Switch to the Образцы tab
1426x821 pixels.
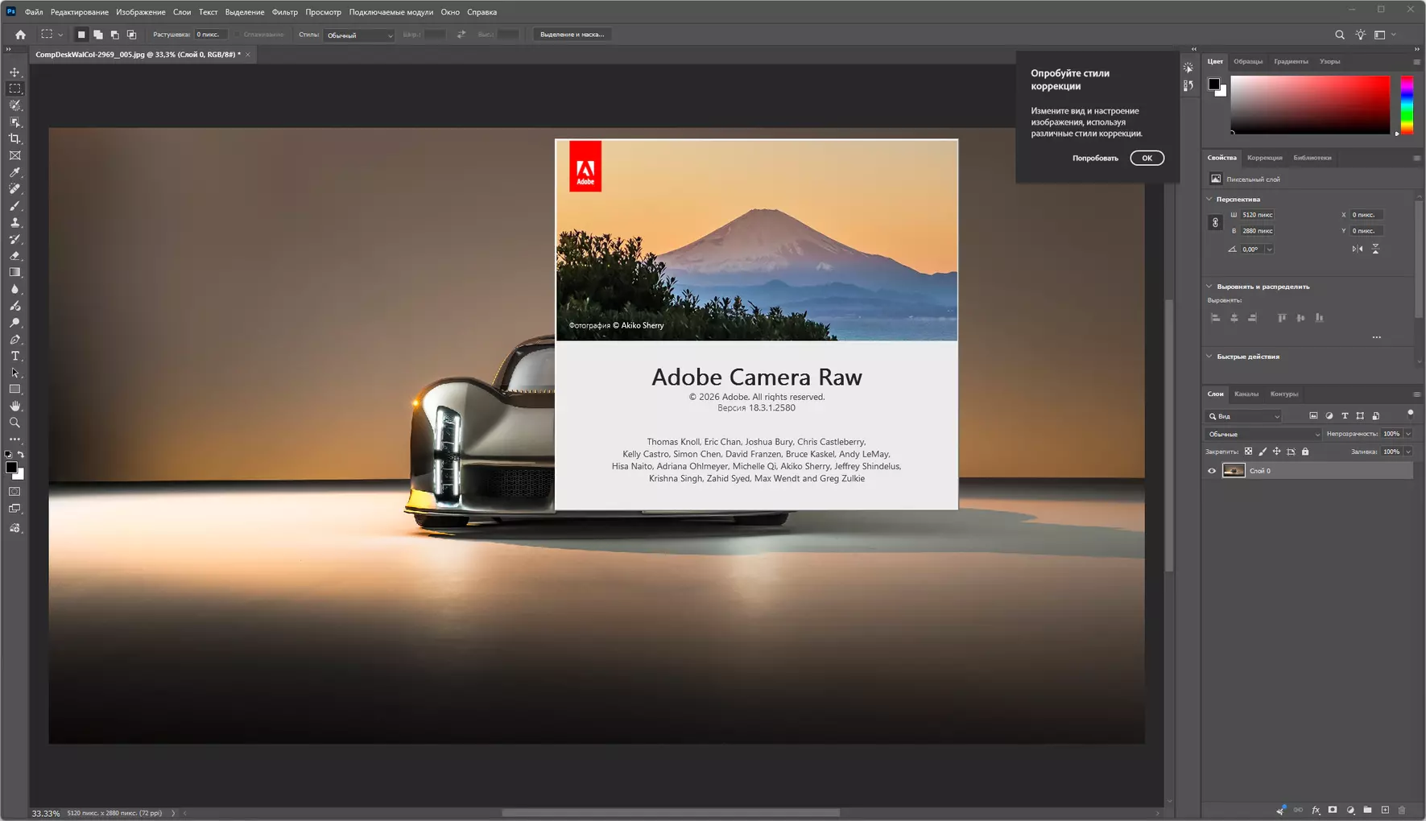pos(1248,61)
